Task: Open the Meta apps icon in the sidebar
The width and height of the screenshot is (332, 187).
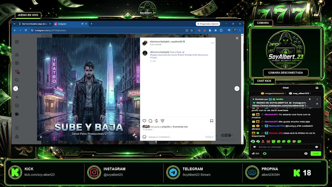Action: point(17,137)
